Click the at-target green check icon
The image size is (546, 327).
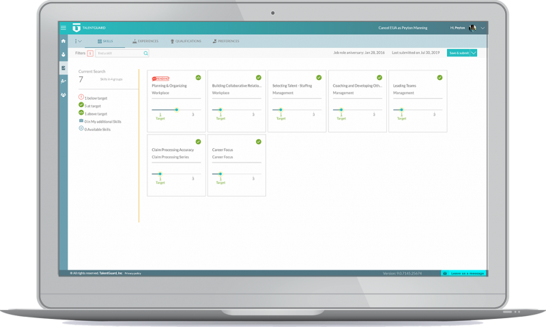pos(81,105)
